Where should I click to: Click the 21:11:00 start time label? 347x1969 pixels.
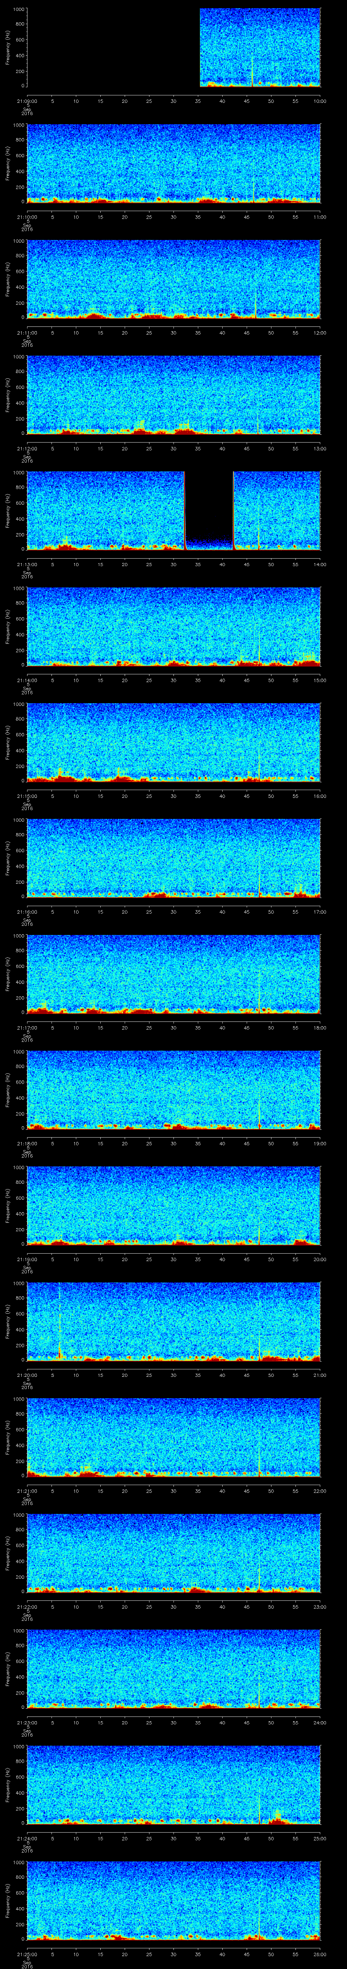pyautogui.click(x=27, y=333)
